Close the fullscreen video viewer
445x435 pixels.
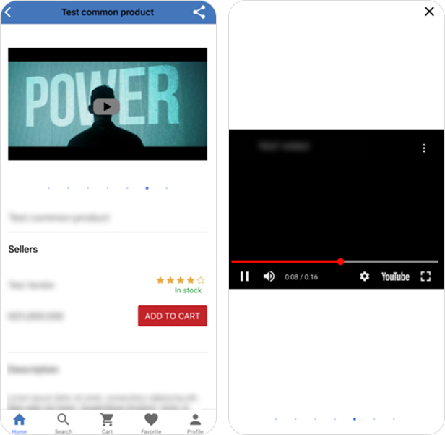tap(429, 12)
